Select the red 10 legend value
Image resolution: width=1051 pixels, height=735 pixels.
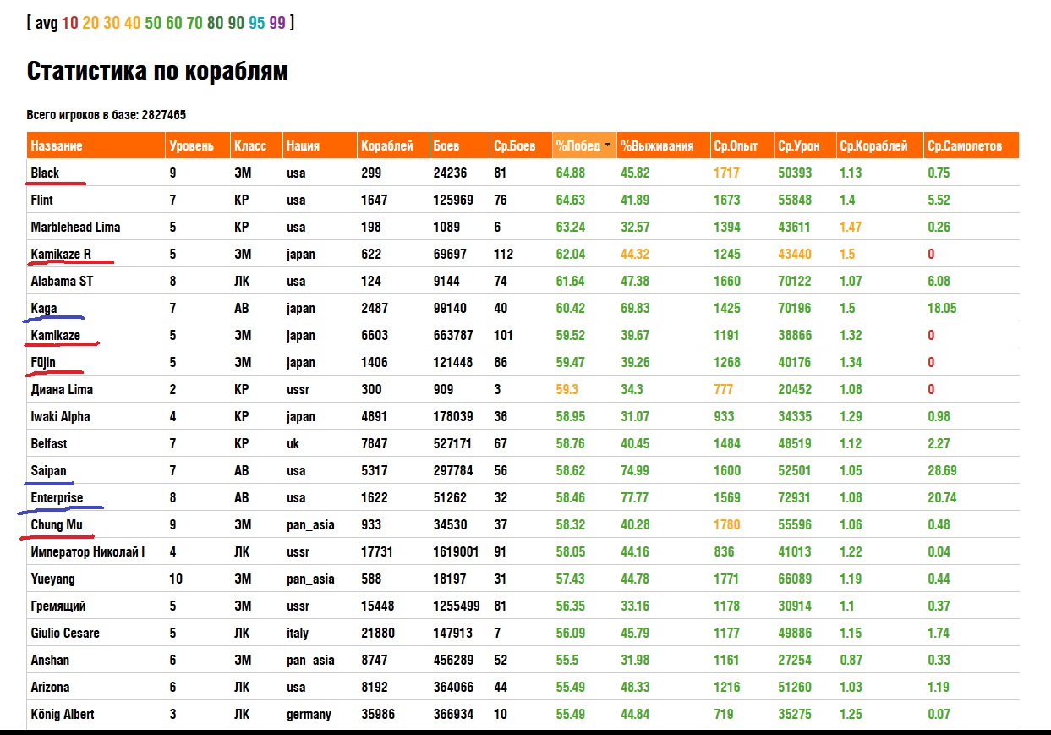click(x=70, y=23)
